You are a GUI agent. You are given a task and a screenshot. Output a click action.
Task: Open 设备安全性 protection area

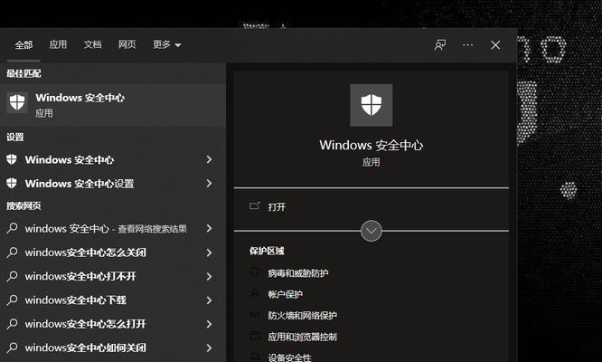coord(289,357)
